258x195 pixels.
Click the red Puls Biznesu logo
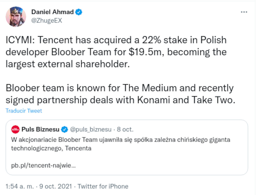(x=15, y=129)
